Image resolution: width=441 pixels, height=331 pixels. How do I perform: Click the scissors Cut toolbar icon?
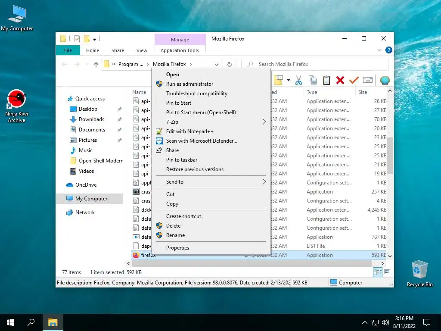(298, 80)
